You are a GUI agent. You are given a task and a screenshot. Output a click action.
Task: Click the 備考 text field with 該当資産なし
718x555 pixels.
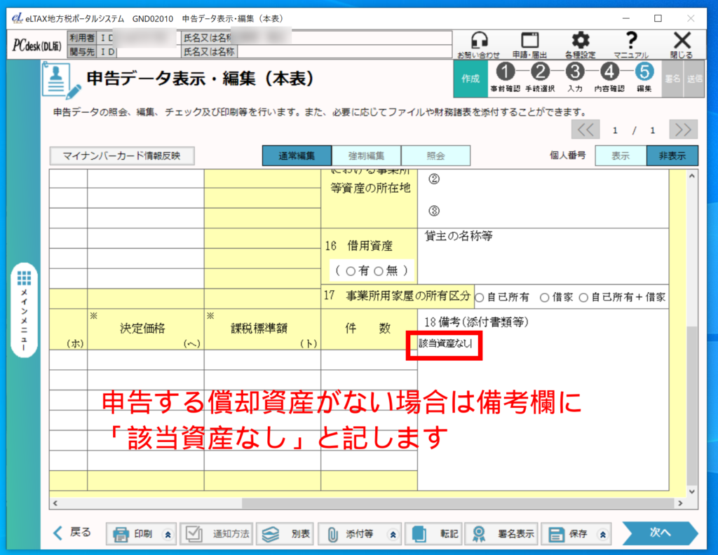click(445, 344)
